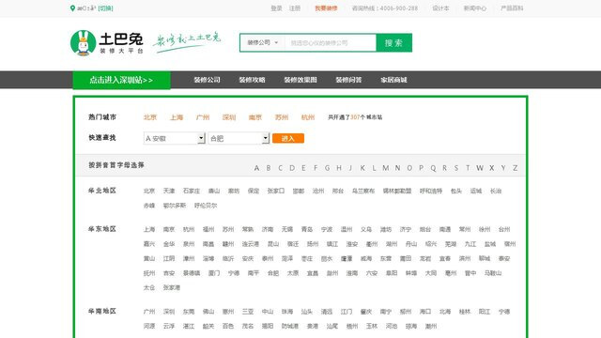
Task: Select 海口 in the 华南地区 list
Action: pyautogui.click(x=425, y=312)
